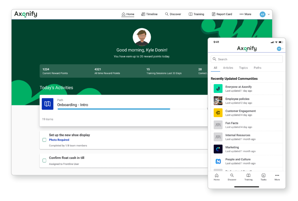Screen dimensions: 298x201
Task: Click the Photo Required link
Action: 59,140
